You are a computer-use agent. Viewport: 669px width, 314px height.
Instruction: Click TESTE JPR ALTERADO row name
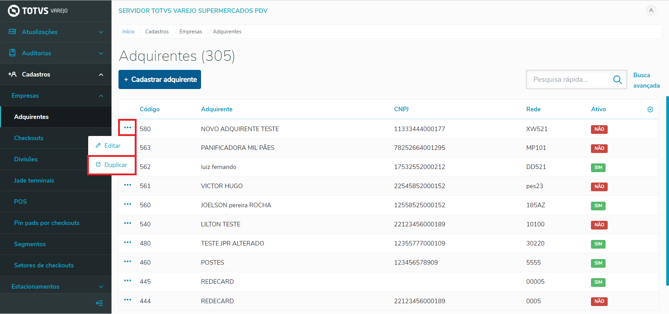232,243
